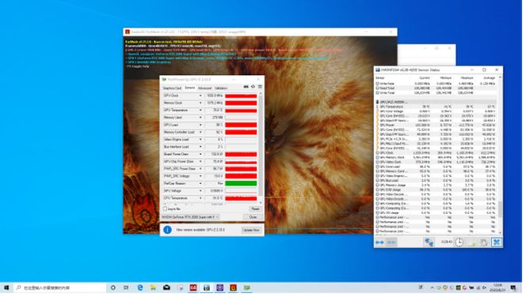Click the GPU Voltage value field
Image resolution: width=523 pixels, height=294 pixels.
coord(214,190)
